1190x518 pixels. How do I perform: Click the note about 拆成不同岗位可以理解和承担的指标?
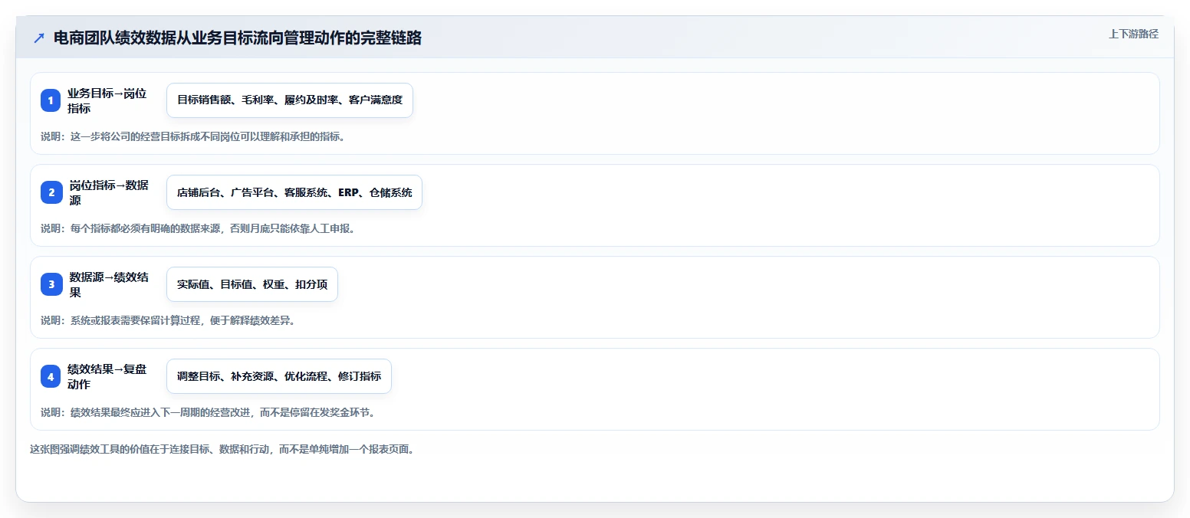[x=193, y=136]
